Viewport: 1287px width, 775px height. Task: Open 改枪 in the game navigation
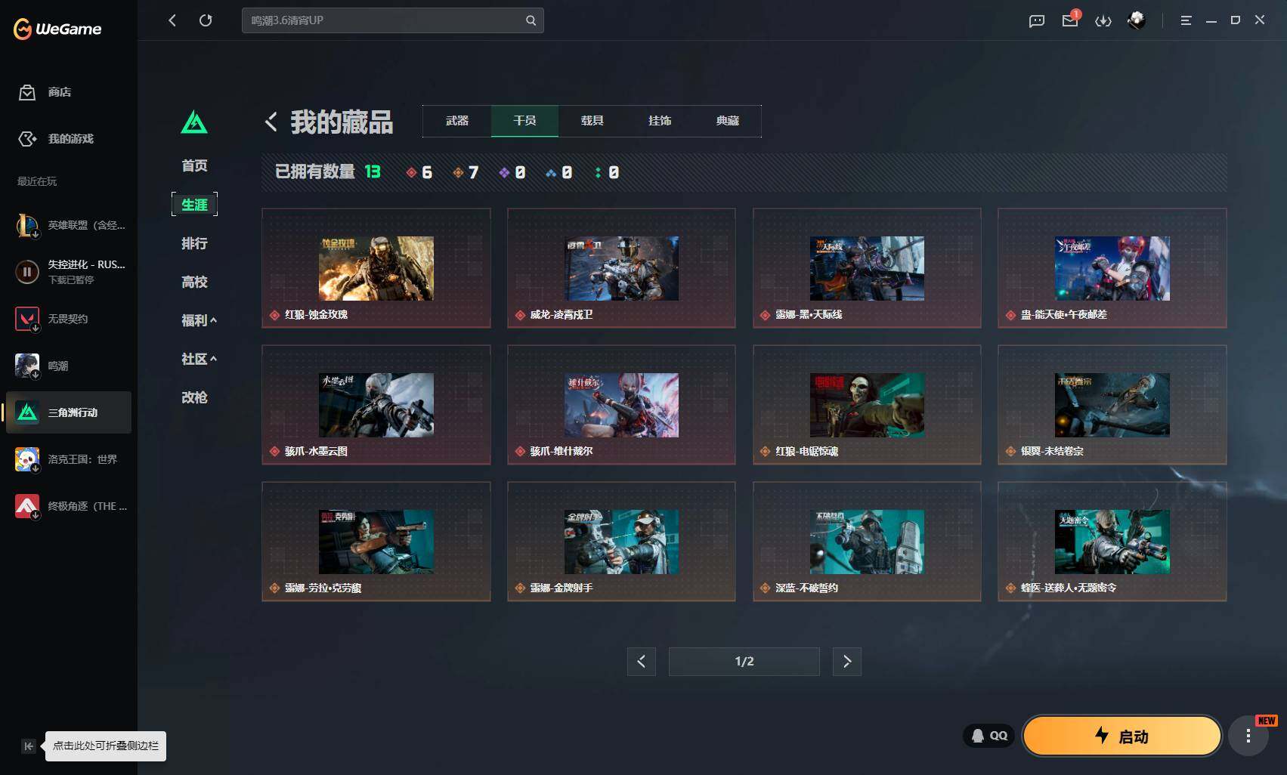[194, 397]
